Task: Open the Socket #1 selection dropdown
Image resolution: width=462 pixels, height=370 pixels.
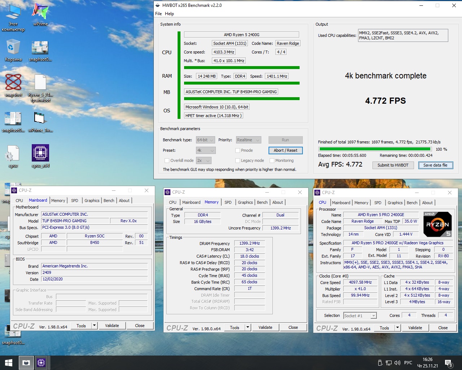Action: [360, 316]
